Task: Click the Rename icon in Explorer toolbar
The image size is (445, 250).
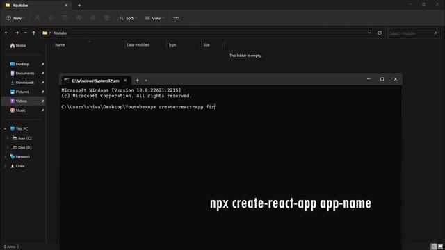Action: 79,18
